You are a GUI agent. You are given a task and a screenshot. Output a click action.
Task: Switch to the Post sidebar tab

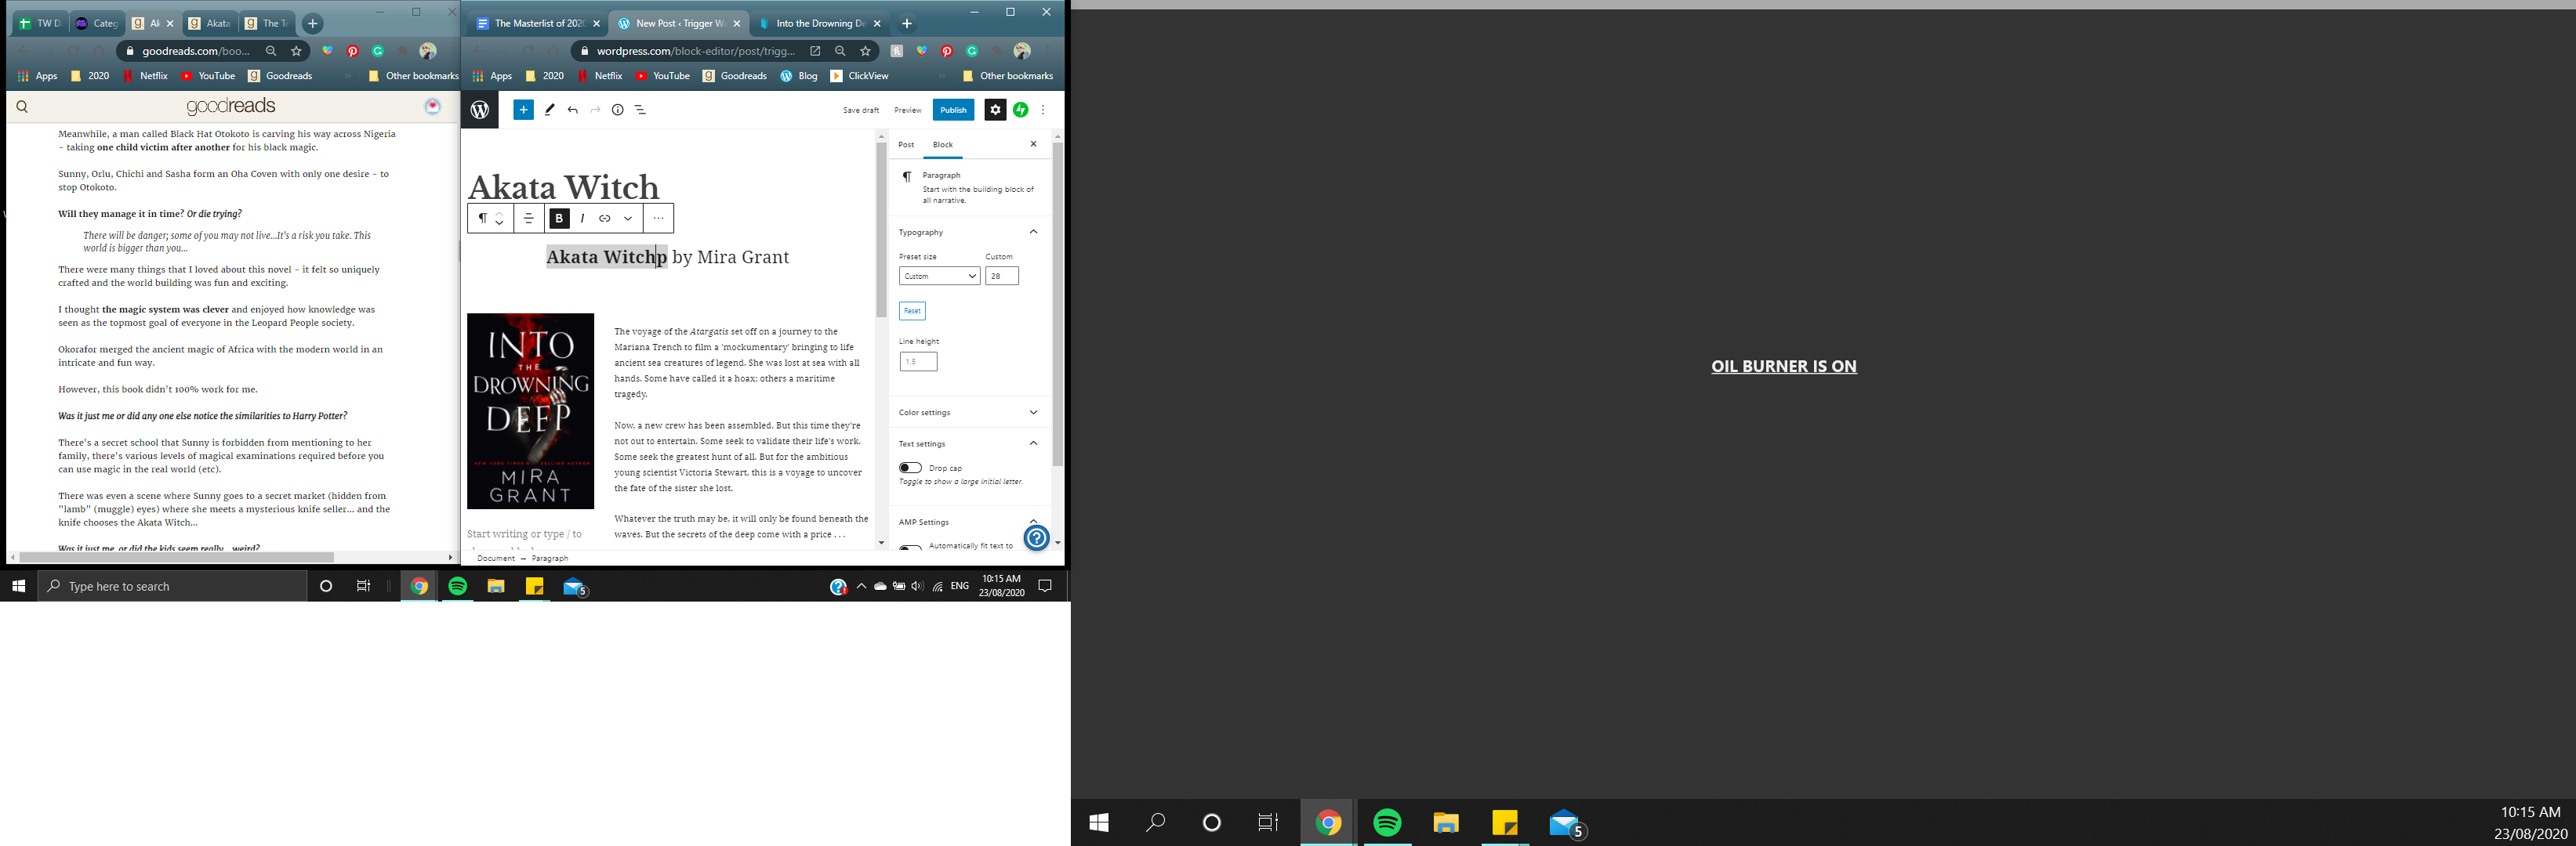click(x=906, y=145)
